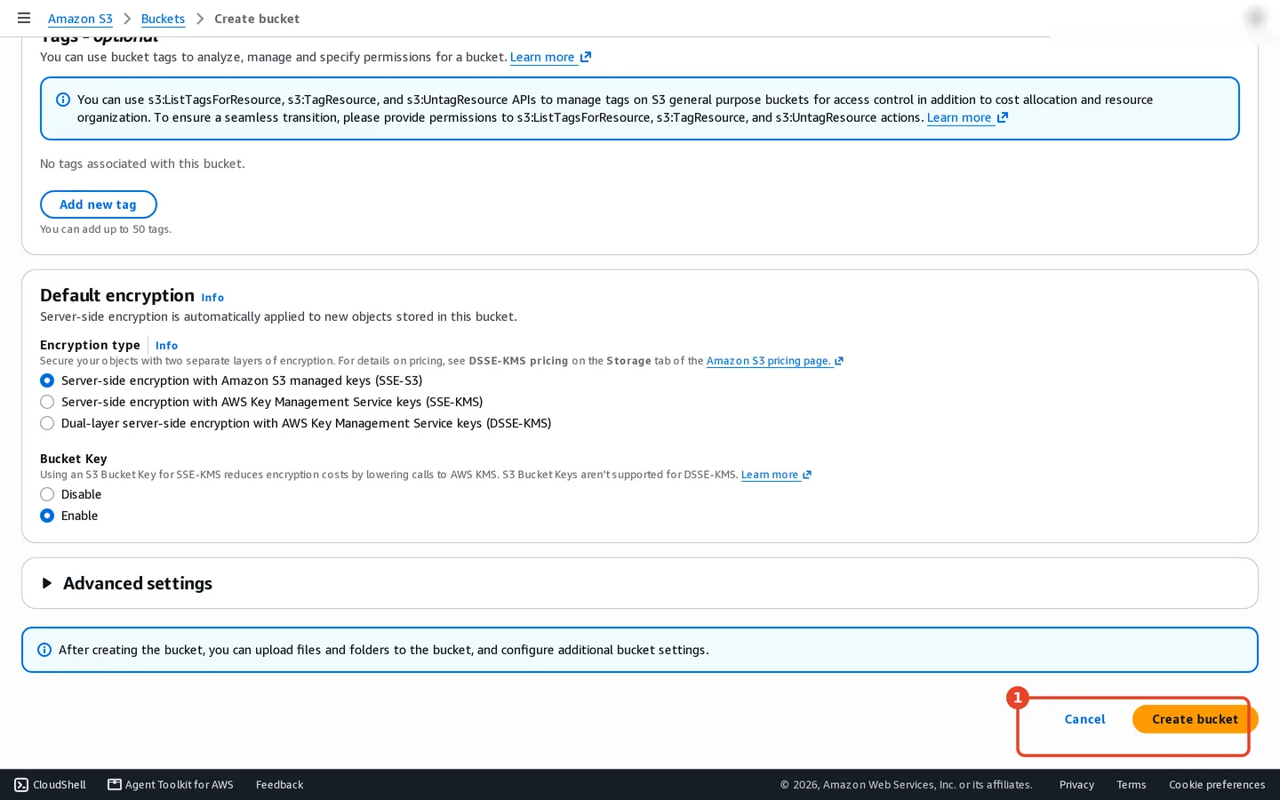Click the Agent Toolkit for AWS label
The height and width of the screenshot is (800, 1280).
(180, 785)
